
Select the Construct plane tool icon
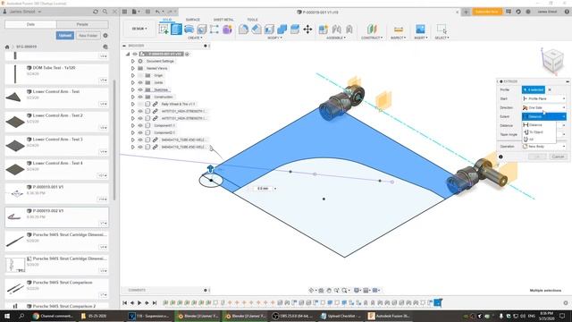point(372,29)
